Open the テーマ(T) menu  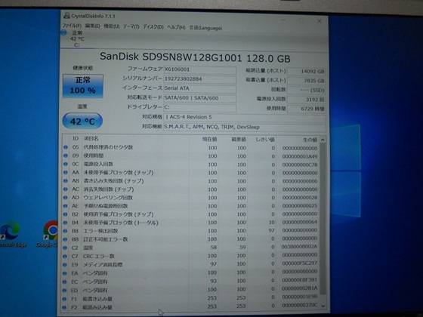131,26
